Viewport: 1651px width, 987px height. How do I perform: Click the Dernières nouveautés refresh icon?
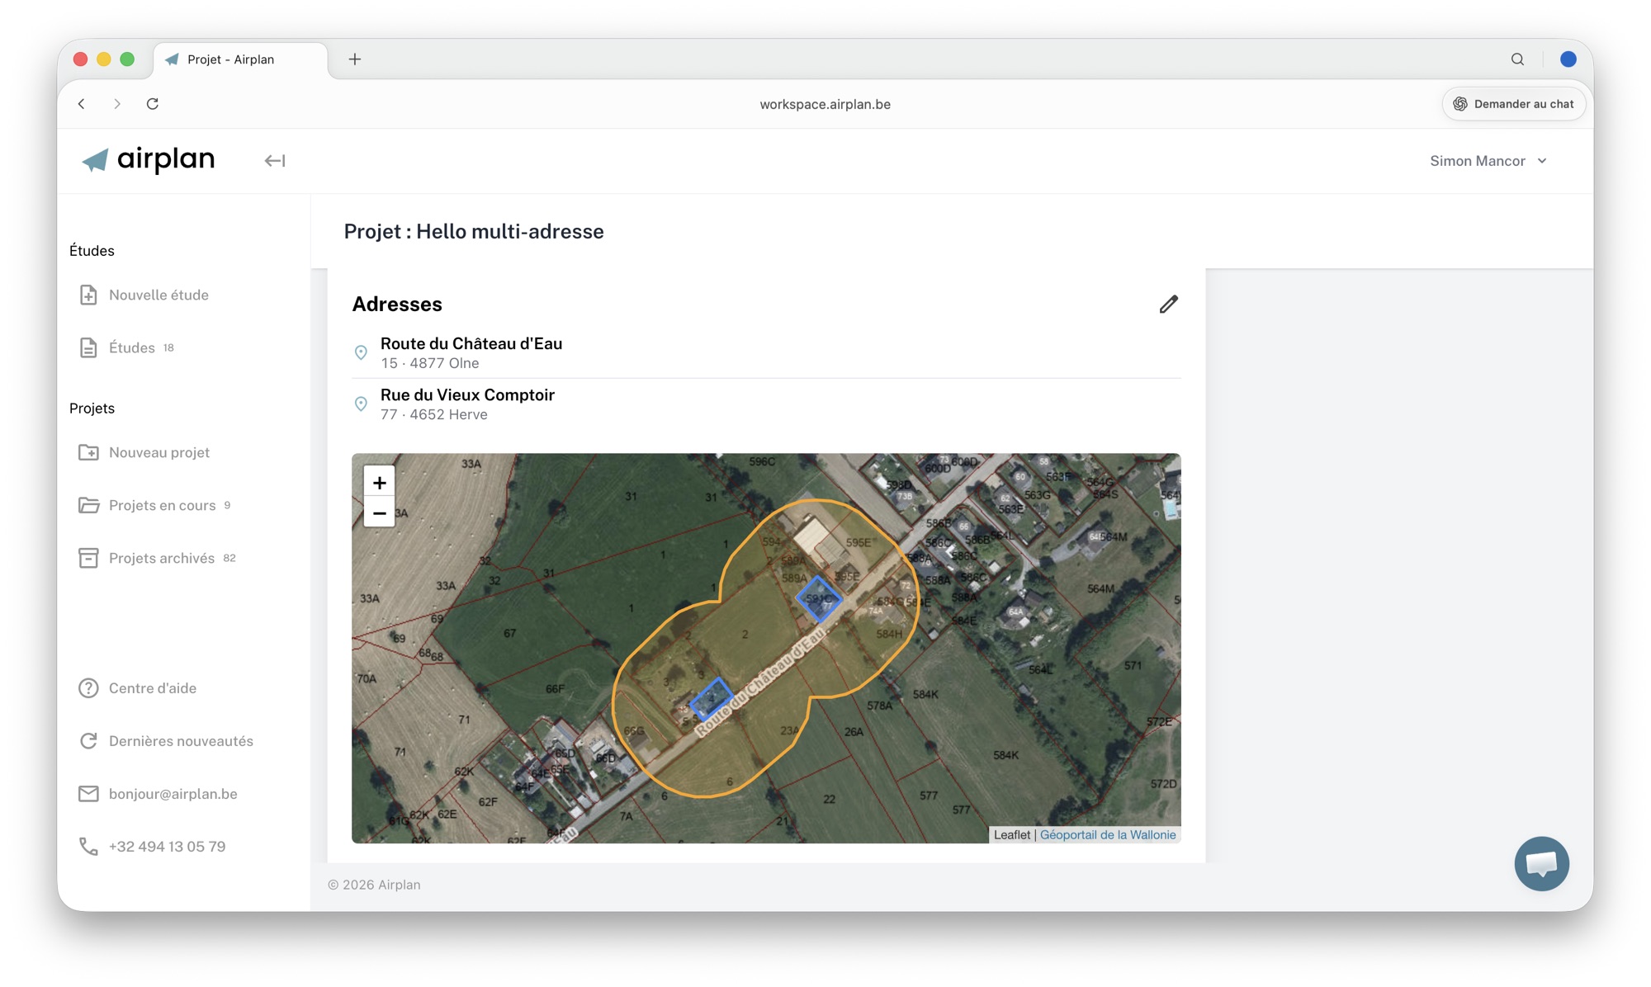click(x=88, y=741)
